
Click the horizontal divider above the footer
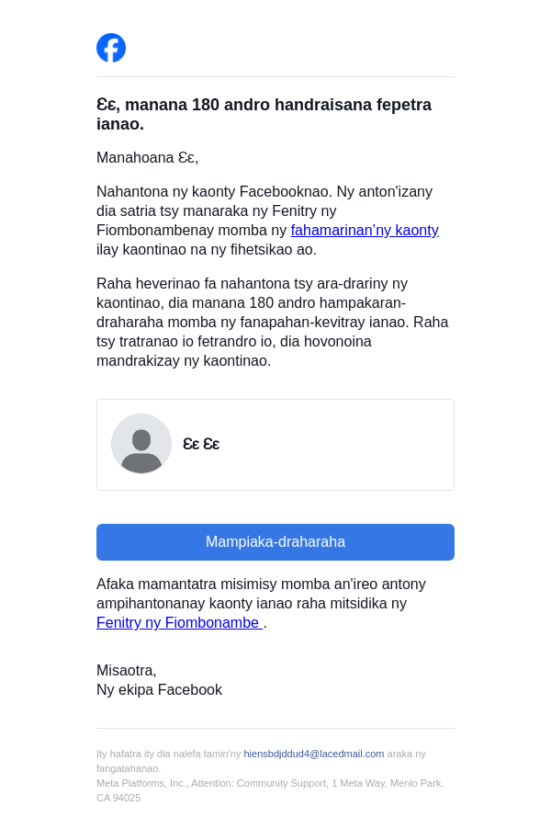(x=275, y=729)
